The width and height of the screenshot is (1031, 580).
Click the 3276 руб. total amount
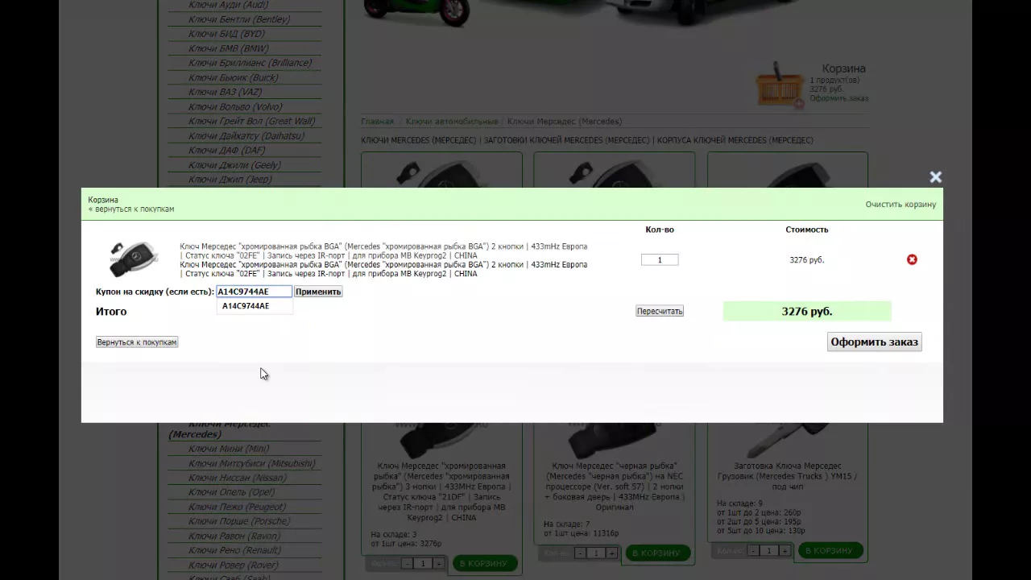click(x=807, y=311)
